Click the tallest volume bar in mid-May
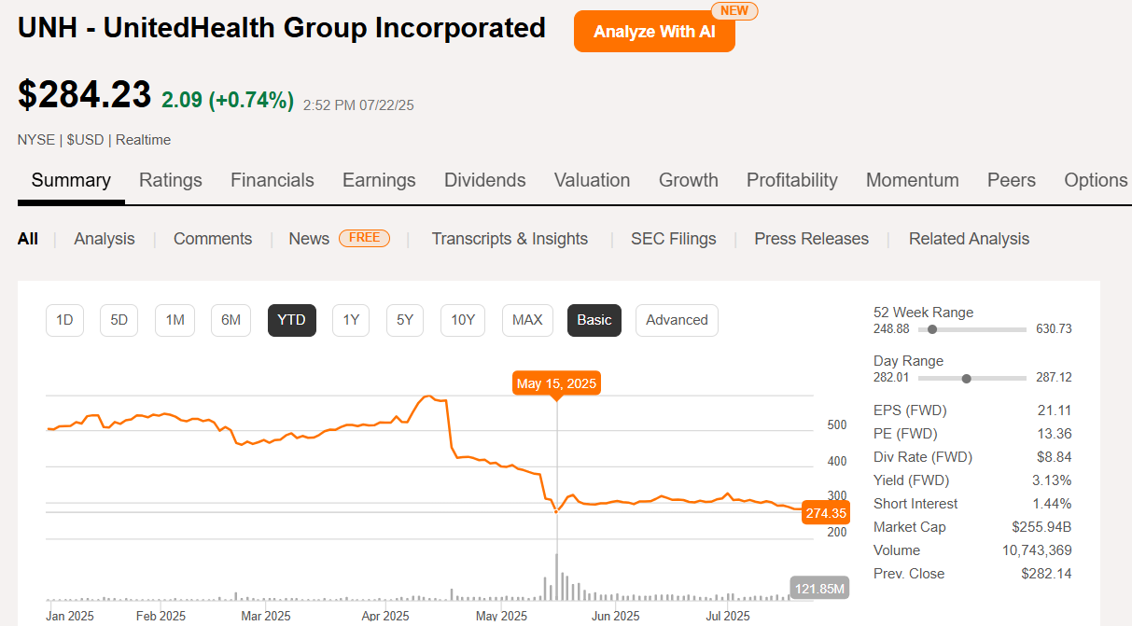 (x=557, y=577)
